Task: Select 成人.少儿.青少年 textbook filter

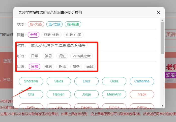Action: pyautogui.click(x=58, y=45)
